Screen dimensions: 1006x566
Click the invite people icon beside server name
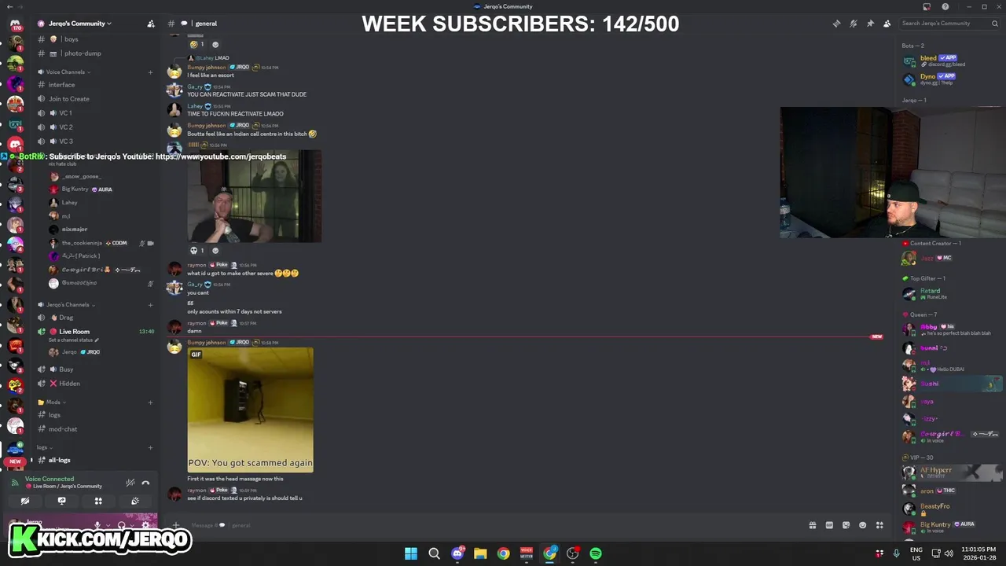(x=151, y=24)
